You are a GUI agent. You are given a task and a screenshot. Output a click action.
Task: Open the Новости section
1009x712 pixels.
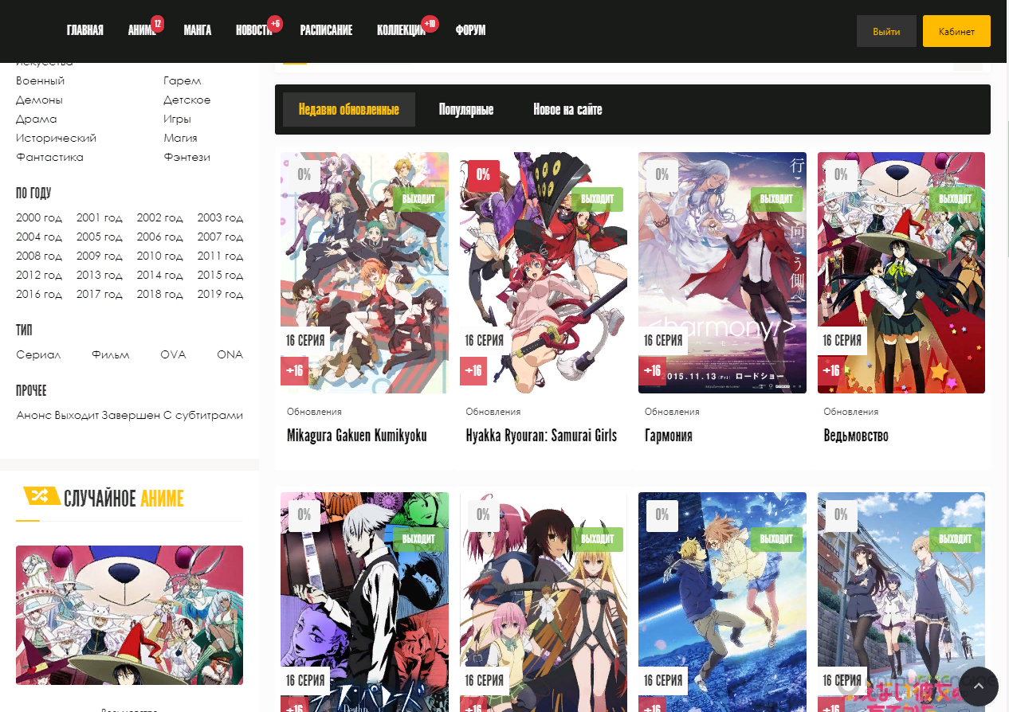(x=254, y=30)
